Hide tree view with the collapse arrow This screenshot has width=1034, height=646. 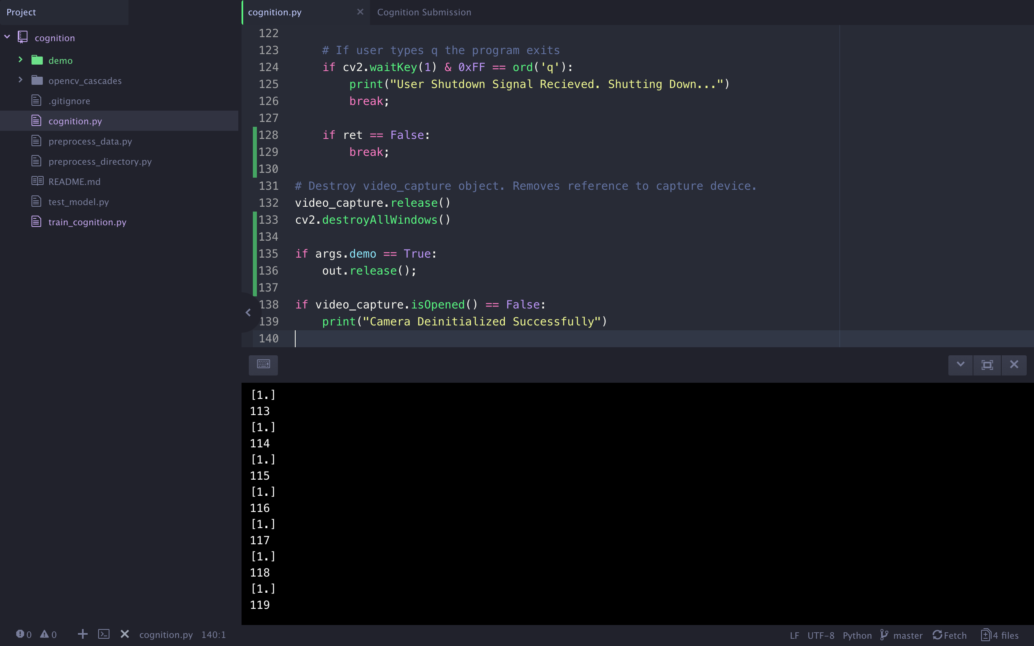coord(248,313)
